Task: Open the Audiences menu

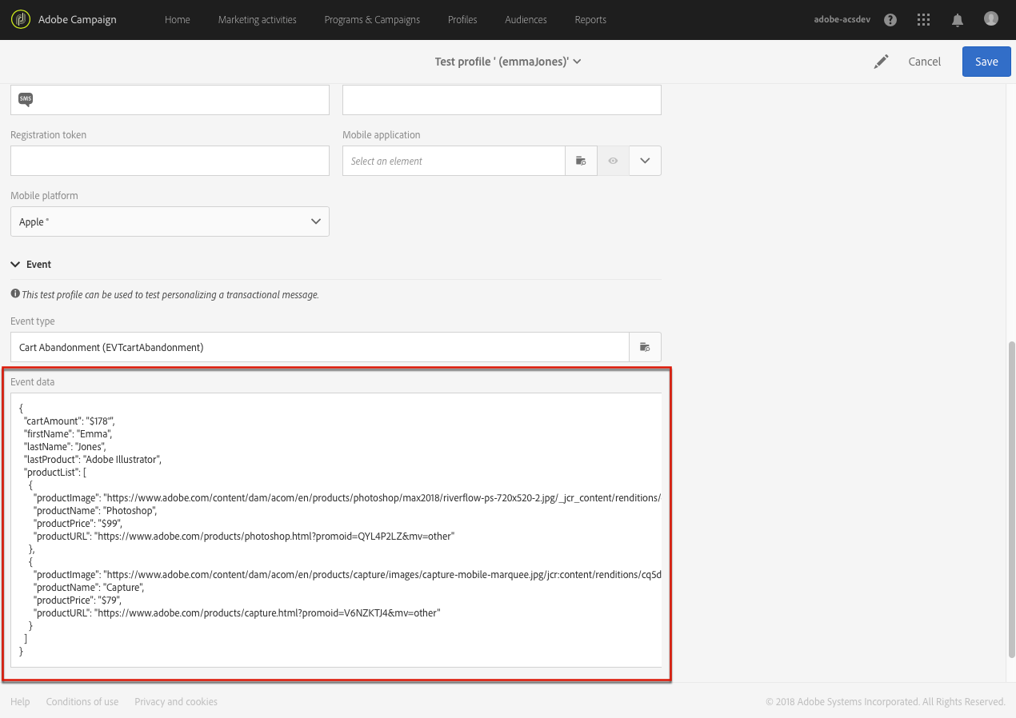Action: (x=526, y=20)
